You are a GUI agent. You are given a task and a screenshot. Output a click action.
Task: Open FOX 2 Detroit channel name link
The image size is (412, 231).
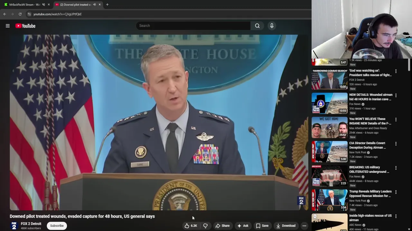click(31, 224)
